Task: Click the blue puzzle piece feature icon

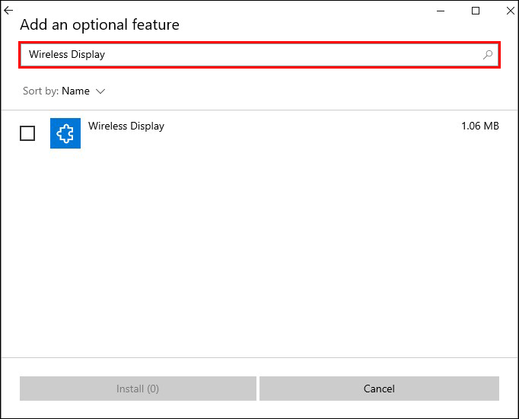Action: coord(65,133)
